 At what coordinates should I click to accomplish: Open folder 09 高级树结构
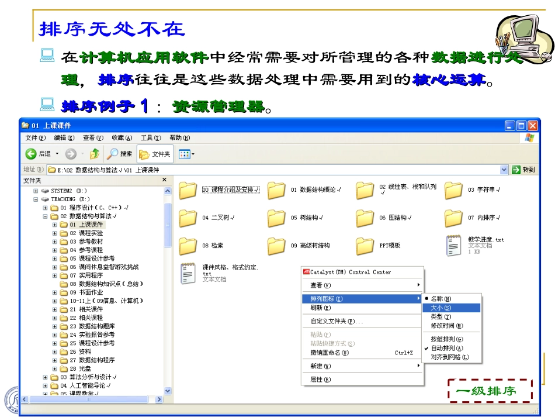[276, 246]
